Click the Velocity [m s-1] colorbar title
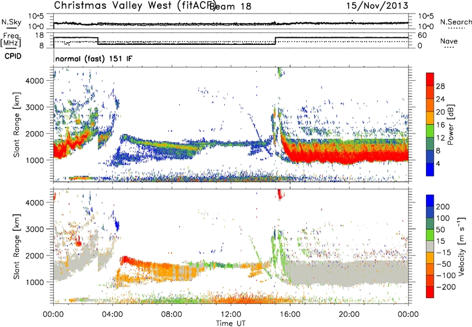Screen dimensions: 472x327 [461, 246]
